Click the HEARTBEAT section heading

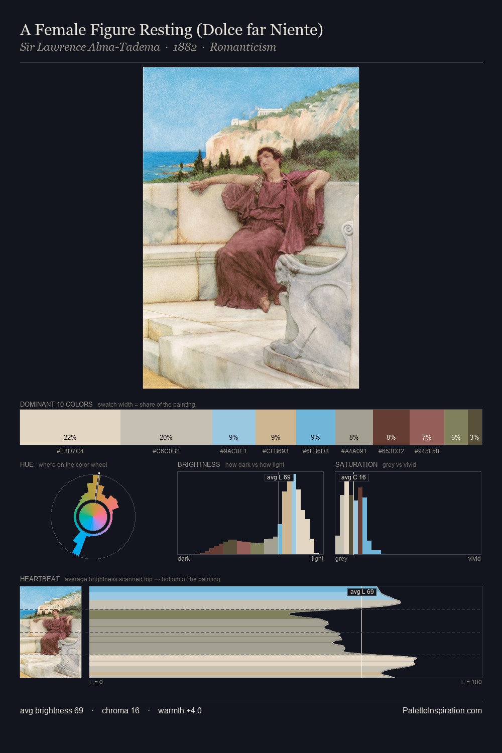pos(40,579)
